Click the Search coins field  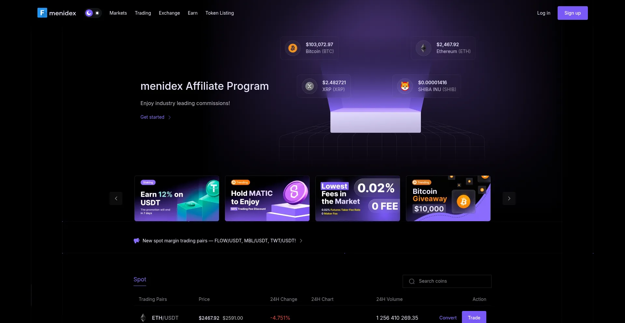click(447, 281)
